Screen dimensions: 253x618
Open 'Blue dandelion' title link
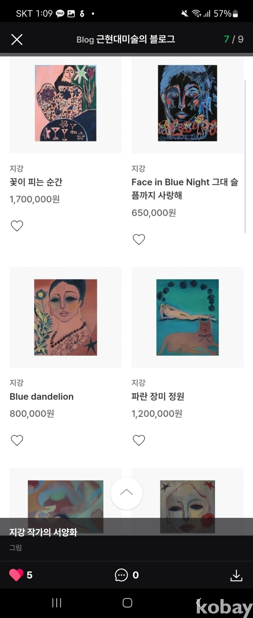tap(42, 396)
